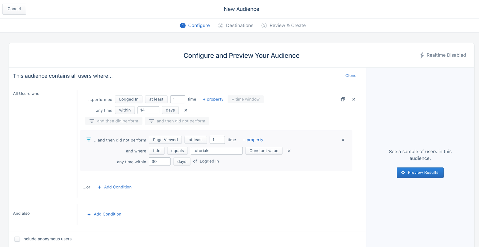Screen dimensions: 479x247
Task: Add property to Logged In event
Action: (213, 99)
